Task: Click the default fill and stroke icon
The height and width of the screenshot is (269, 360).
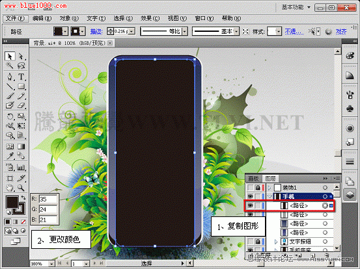Action: pyautogui.click(x=8, y=212)
